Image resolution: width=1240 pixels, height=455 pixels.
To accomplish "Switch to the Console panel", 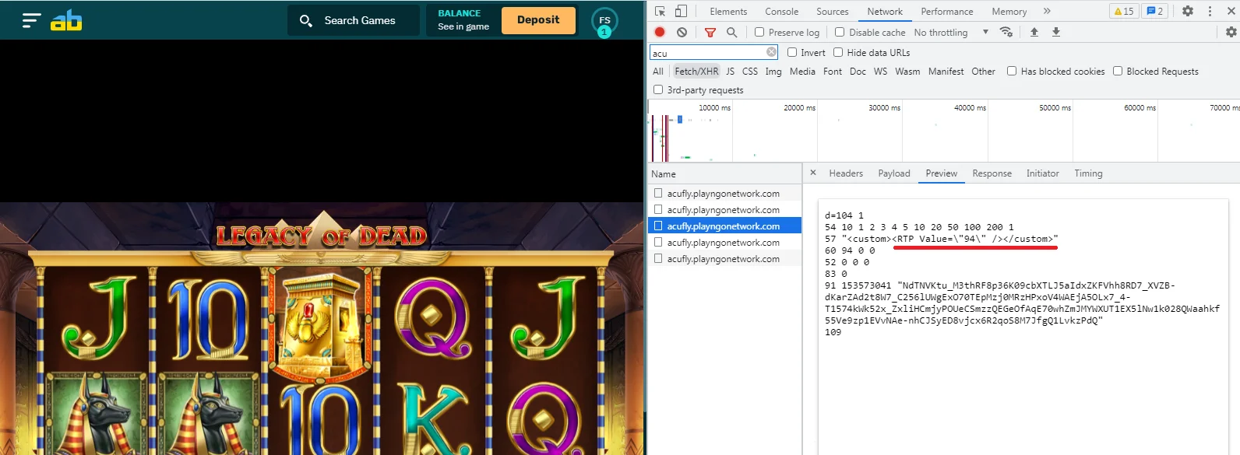I will click(x=781, y=12).
